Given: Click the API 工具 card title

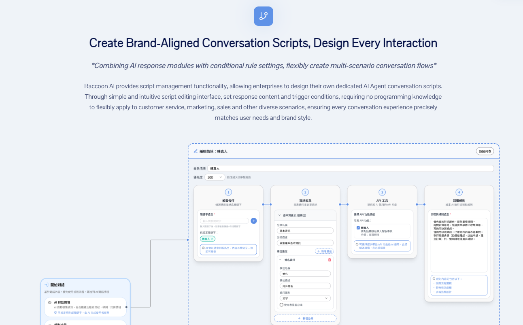Looking at the screenshot, I should tap(382, 201).
